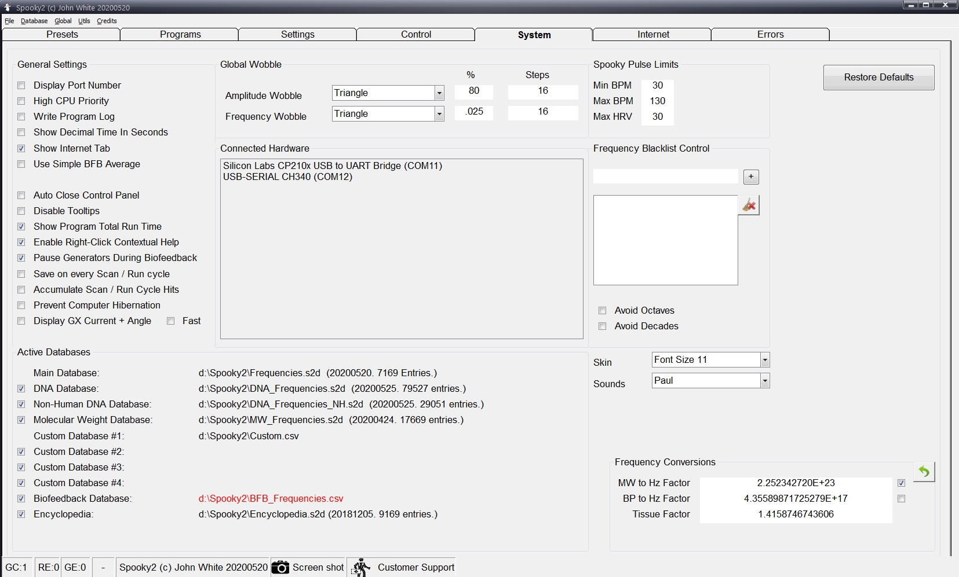
Task: Enable Save on every Scan / Run cycle
Action: point(21,274)
